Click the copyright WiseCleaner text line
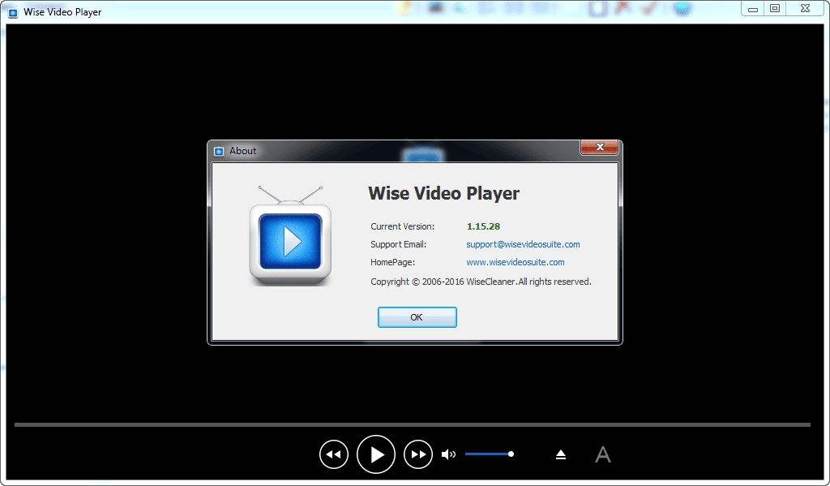Viewport: 830px width, 486px height. (x=481, y=282)
